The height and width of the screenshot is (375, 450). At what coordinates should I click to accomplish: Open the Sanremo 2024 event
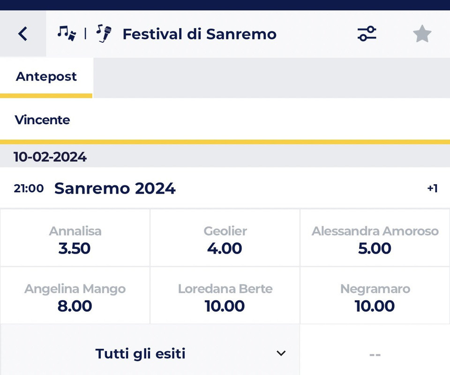coord(115,188)
